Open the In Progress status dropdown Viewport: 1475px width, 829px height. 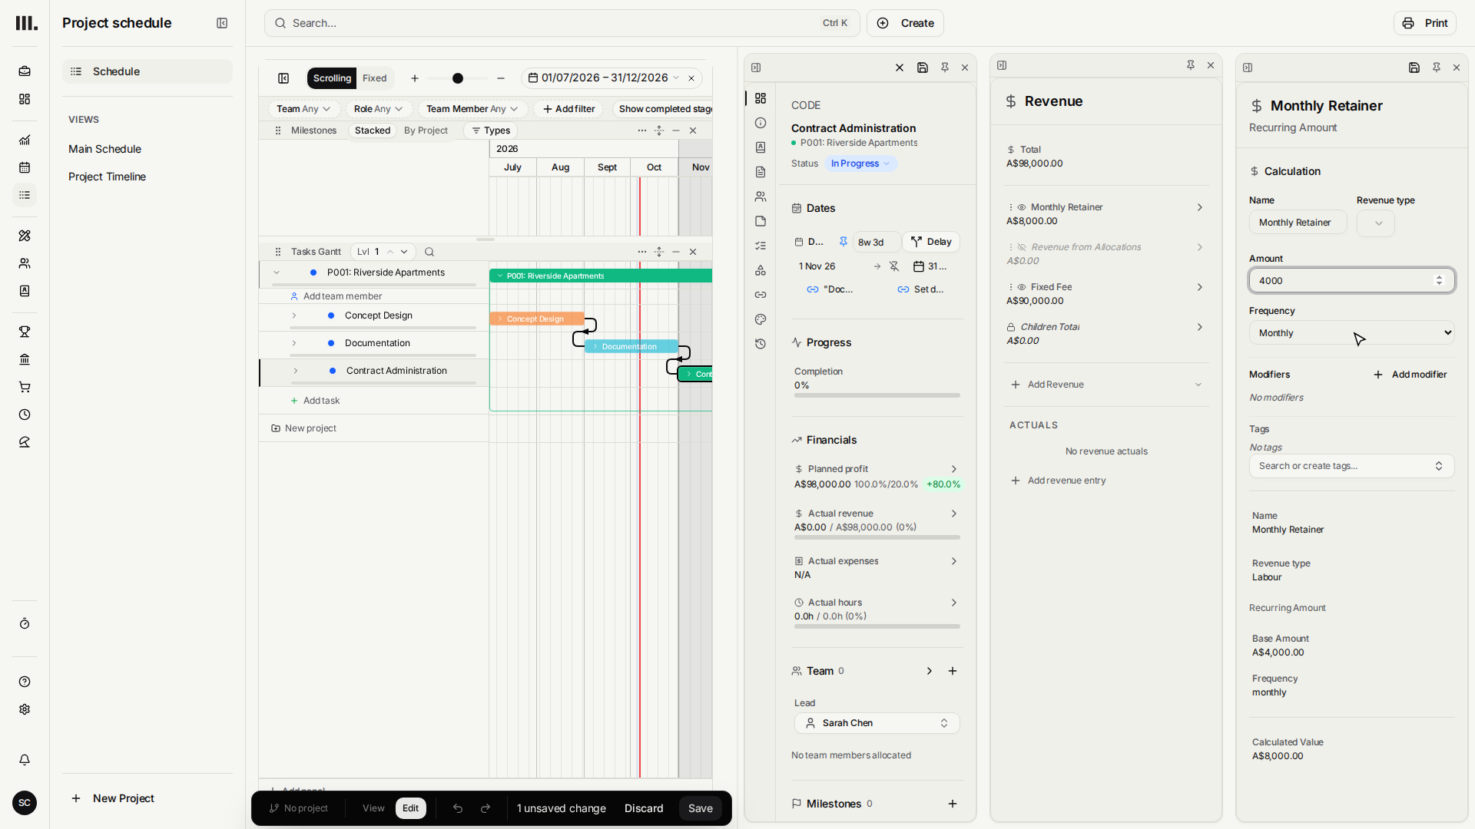(860, 163)
